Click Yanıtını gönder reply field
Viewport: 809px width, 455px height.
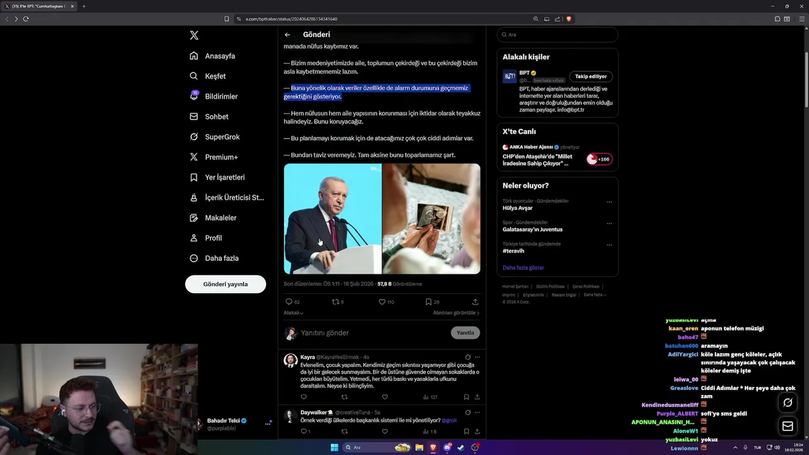click(373, 333)
